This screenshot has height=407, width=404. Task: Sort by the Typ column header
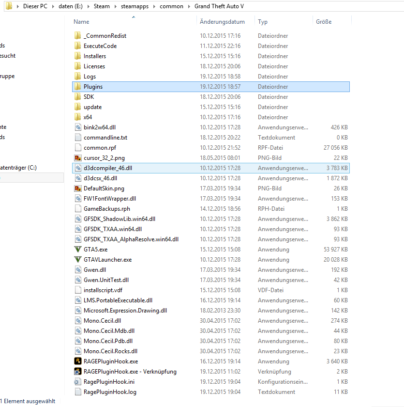263,22
